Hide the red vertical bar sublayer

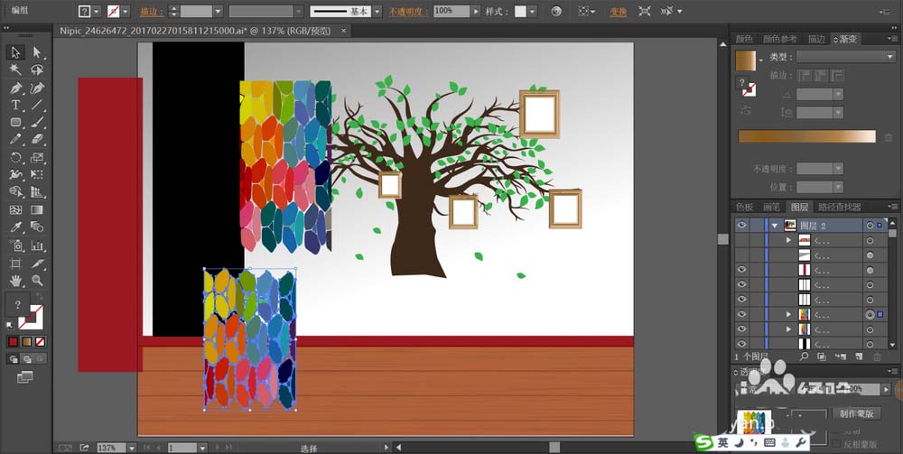741,269
